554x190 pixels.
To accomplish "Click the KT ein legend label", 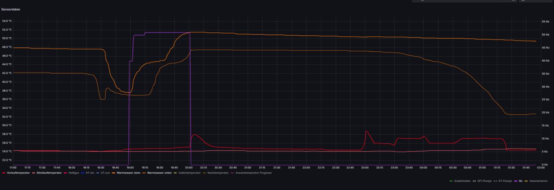I will coord(90,173).
